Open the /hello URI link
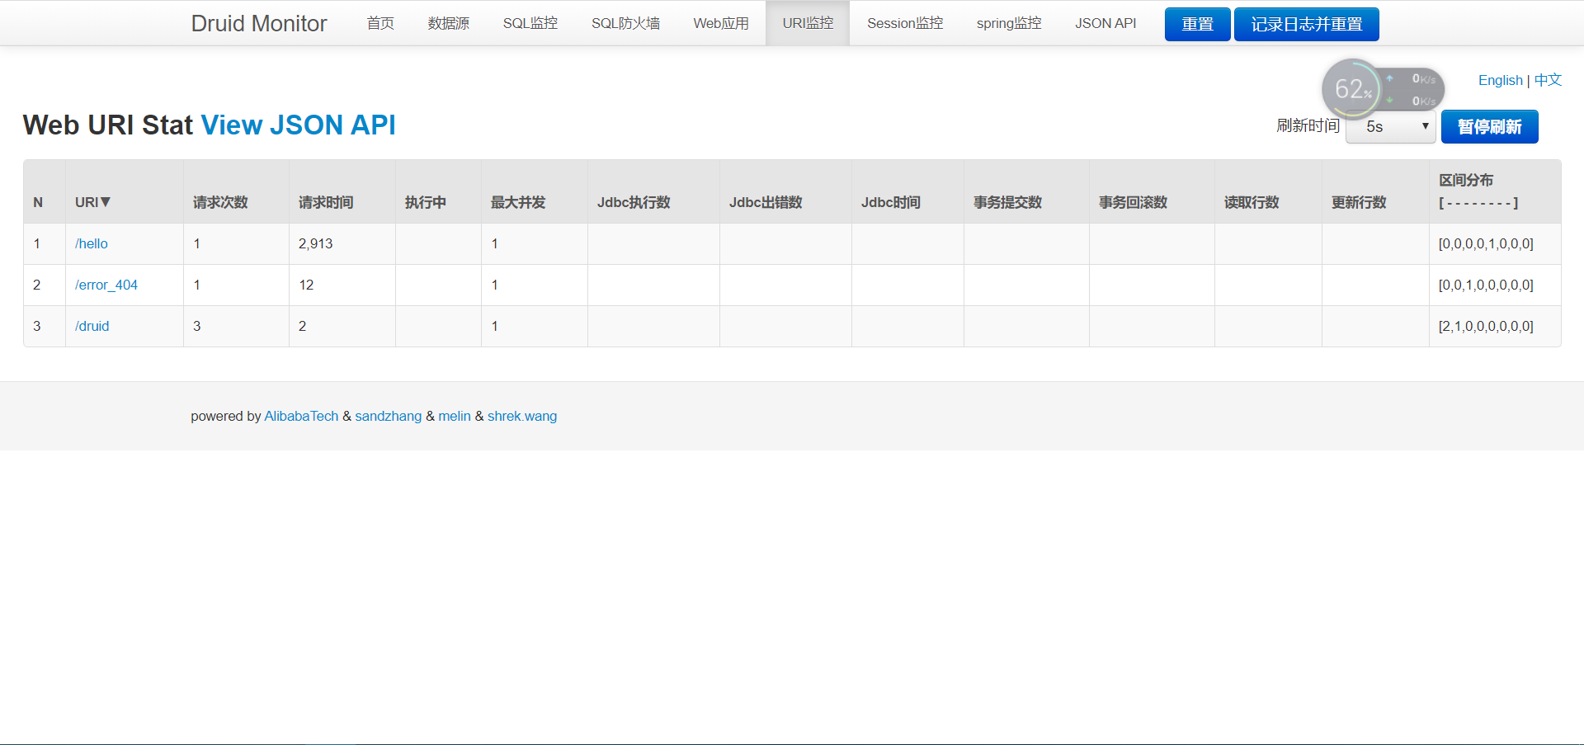 pos(92,243)
